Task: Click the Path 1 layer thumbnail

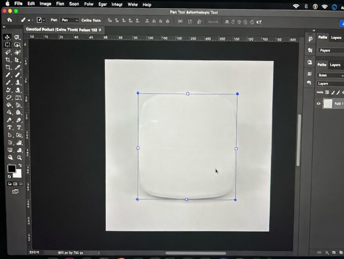Action: (328, 104)
